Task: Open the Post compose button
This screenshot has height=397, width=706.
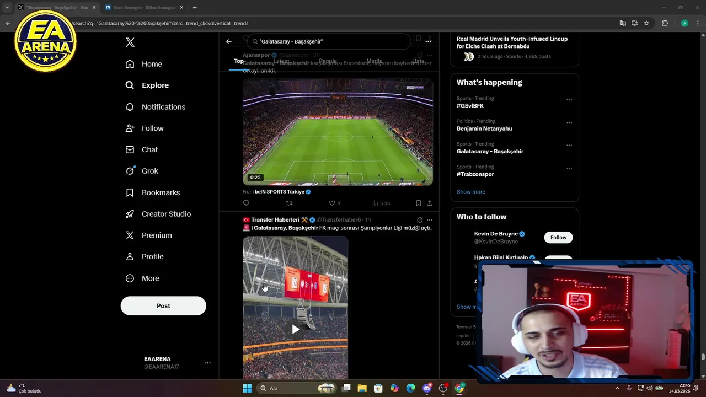Action: pyautogui.click(x=163, y=306)
